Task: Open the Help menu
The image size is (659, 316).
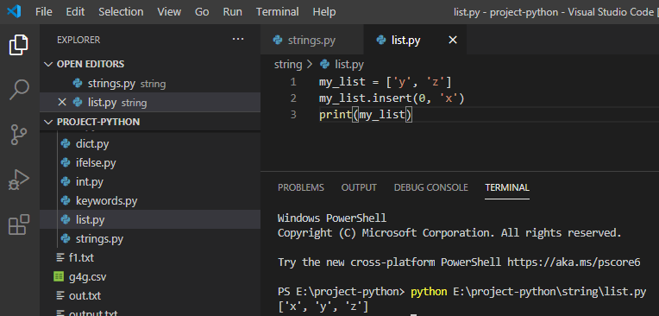Action: [324, 12]
